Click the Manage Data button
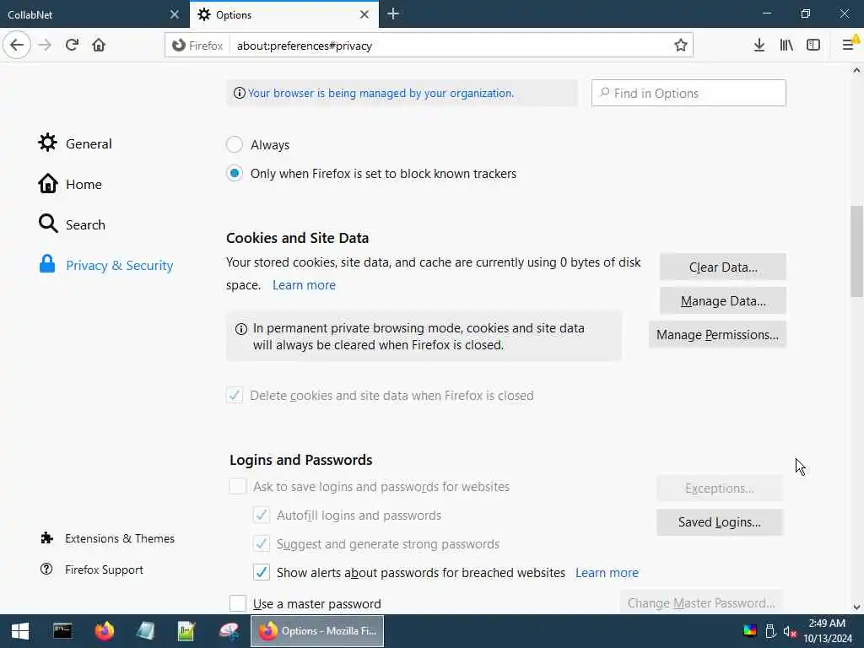The height and width of the screenshot is (648, 864). 723,301
